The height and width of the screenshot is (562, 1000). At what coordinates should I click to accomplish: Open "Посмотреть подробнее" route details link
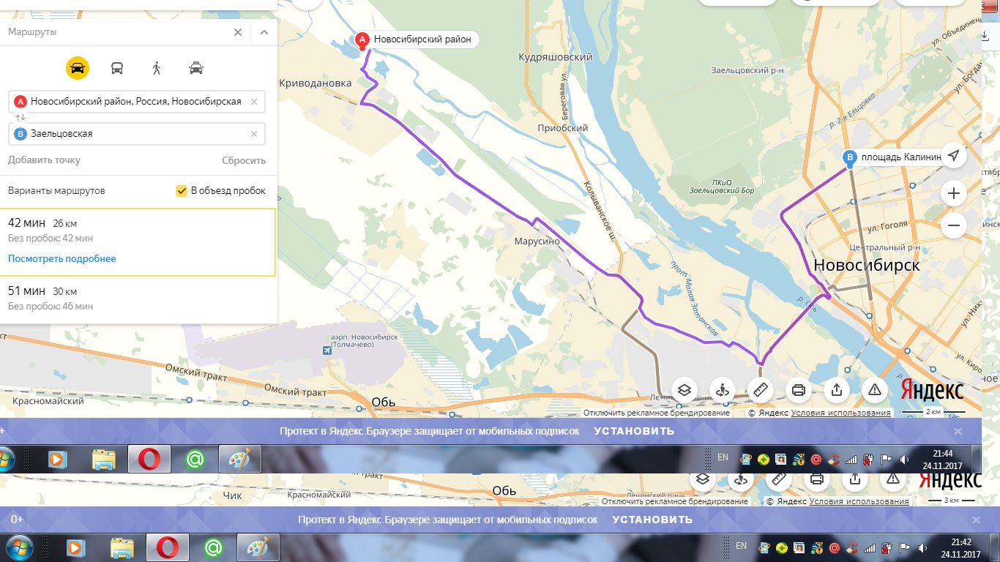pos(62,258)
